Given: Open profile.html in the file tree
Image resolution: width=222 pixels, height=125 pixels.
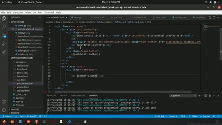Looking at the screenshot, I should 23,87.
